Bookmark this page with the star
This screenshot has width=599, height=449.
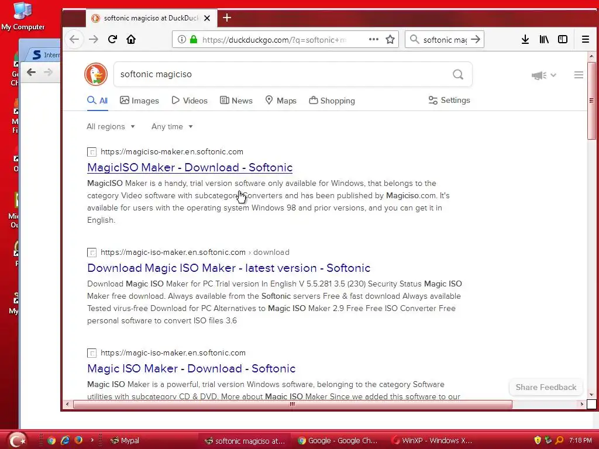390,39
